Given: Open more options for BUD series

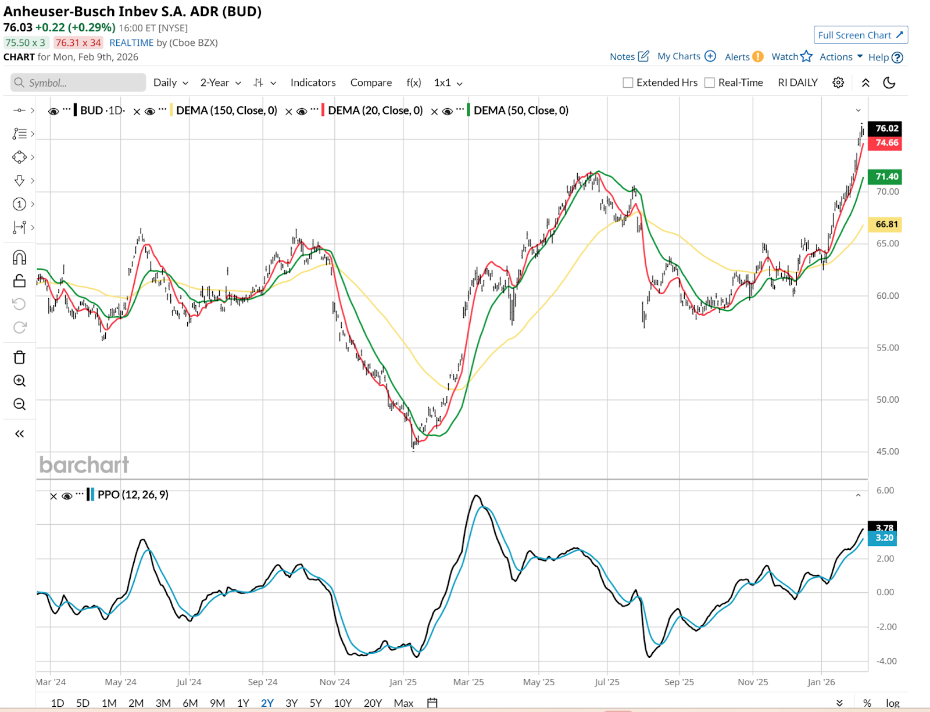Looking at the screenshot, I should 67,109.
